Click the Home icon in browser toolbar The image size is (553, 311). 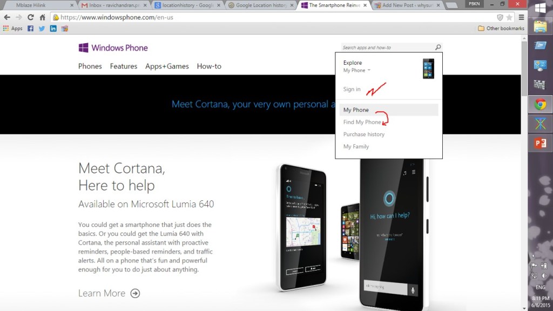(42, 17)
